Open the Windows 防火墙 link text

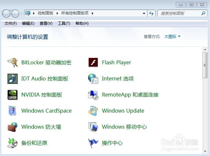[41, 127]
